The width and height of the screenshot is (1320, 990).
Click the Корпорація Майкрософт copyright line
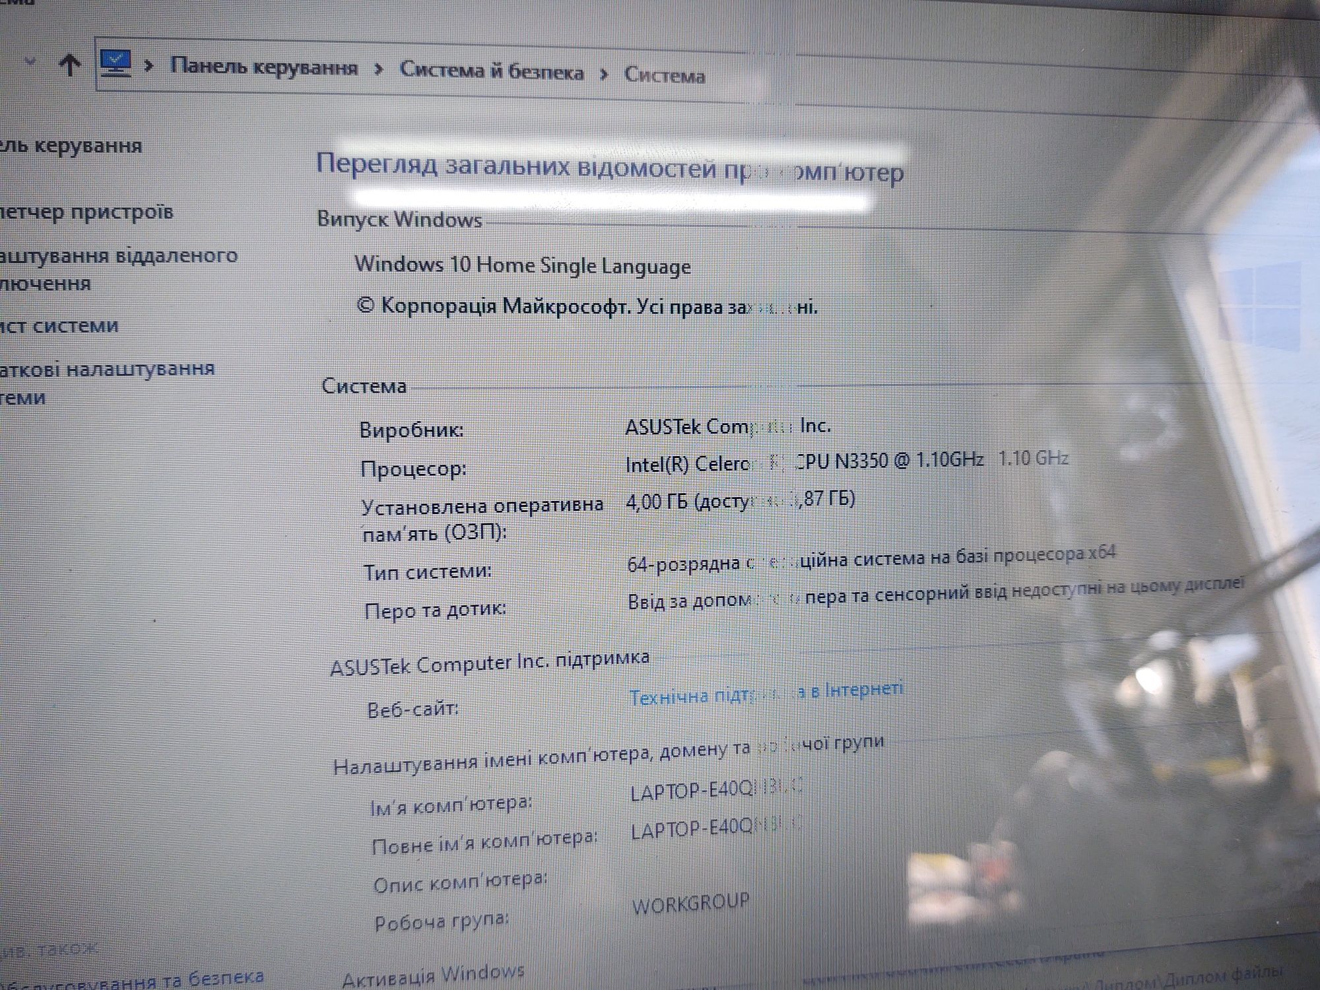pyautogui.click(x=587, y=306)
